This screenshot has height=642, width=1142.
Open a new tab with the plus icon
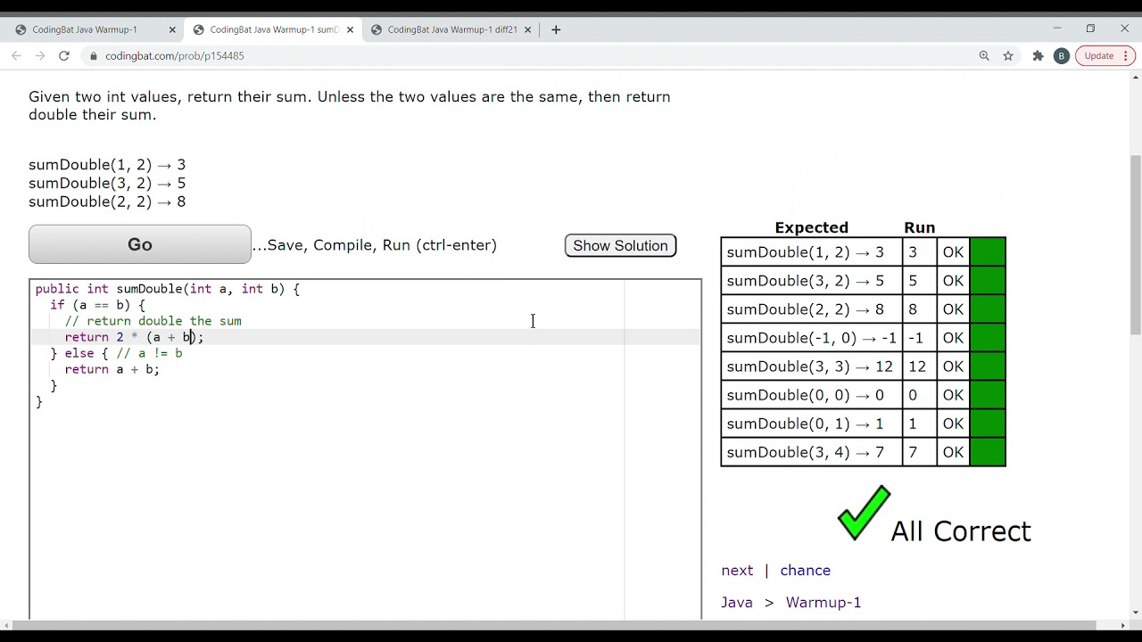pyautogui.click(x=556, y=29)
